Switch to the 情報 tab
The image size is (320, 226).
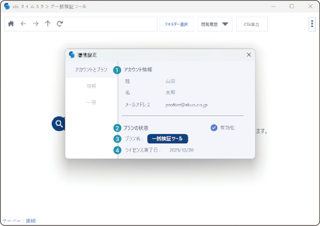click(x=91, y=86)
